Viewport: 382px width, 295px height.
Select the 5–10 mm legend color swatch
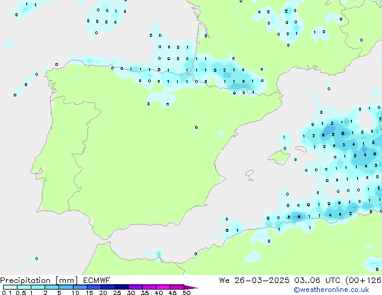(x=66, y=287)
